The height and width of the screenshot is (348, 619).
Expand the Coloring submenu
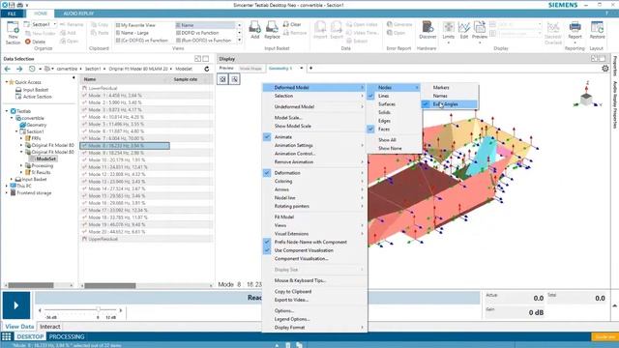(314, 181)
